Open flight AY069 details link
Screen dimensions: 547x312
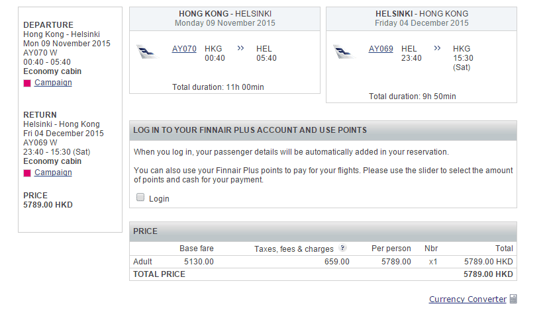pos(381,49)
